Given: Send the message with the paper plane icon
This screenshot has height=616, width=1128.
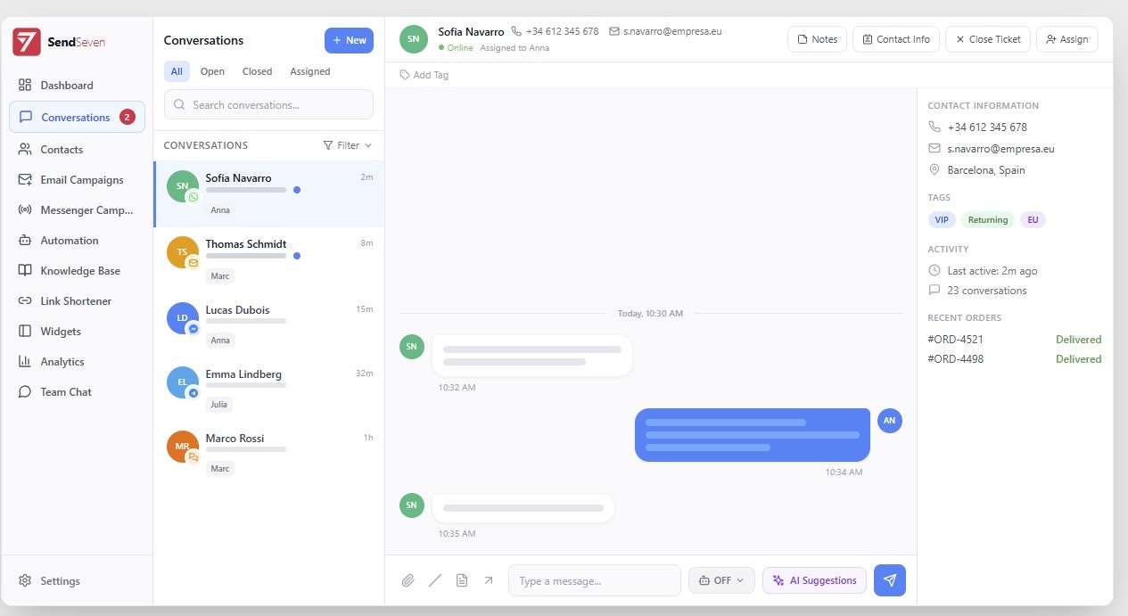Looking at the screenshot, I should point(889,580).
